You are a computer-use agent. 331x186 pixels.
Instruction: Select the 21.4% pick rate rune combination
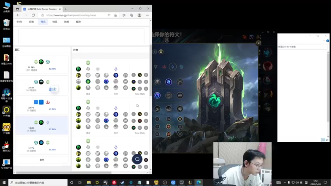(42, 85)
